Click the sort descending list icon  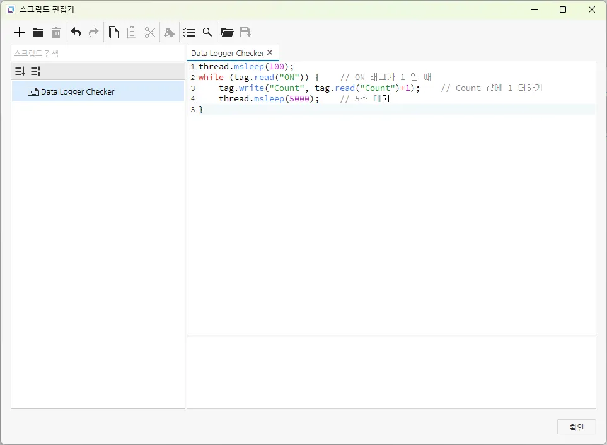(x=20, y=71)
